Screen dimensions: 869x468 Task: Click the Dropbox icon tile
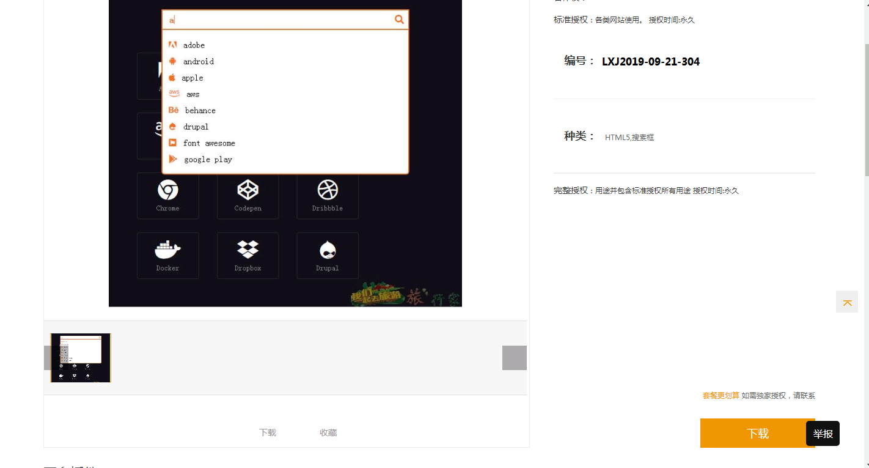(248, 255)
